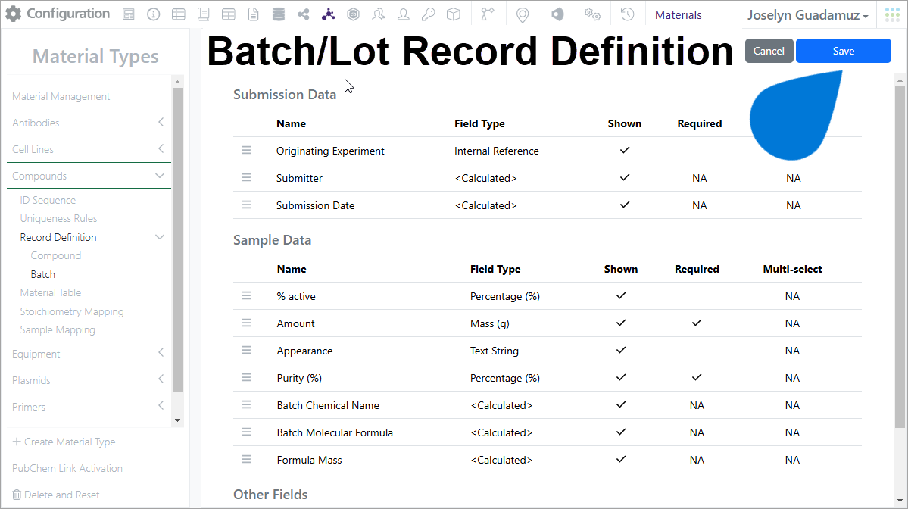Toggle Shown checkmark for Batch Chemical Name
The width and height of the screenshot is (908, 509).
pyautogui.click(x=621, y=404)
